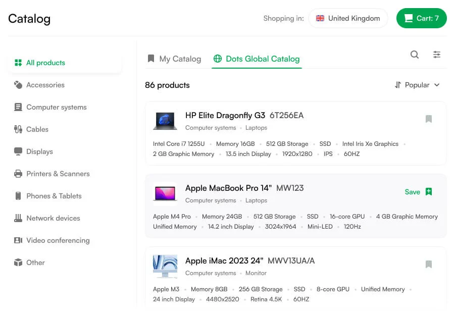
Task: Open the Apple iMac product thumbnail
Action: point(165,267)
